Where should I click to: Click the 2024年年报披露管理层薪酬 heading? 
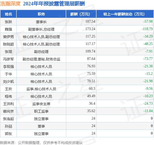point(54,4)
